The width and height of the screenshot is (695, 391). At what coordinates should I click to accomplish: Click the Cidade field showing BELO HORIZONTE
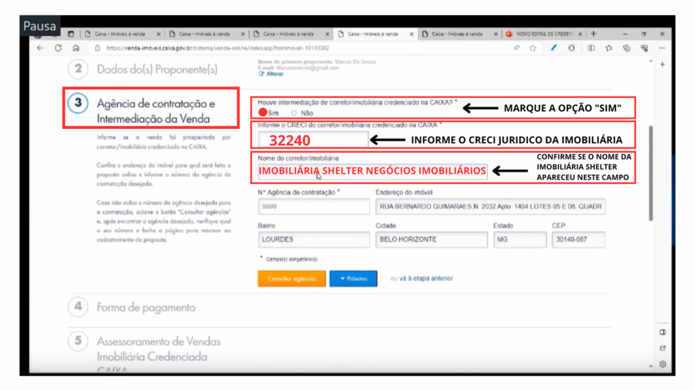point(431,240)
